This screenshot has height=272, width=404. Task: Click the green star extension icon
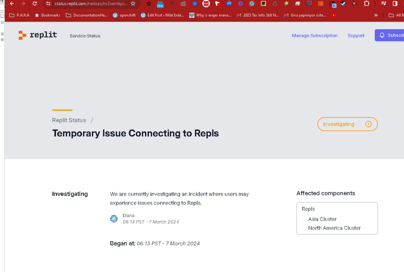tap(286, 4)
